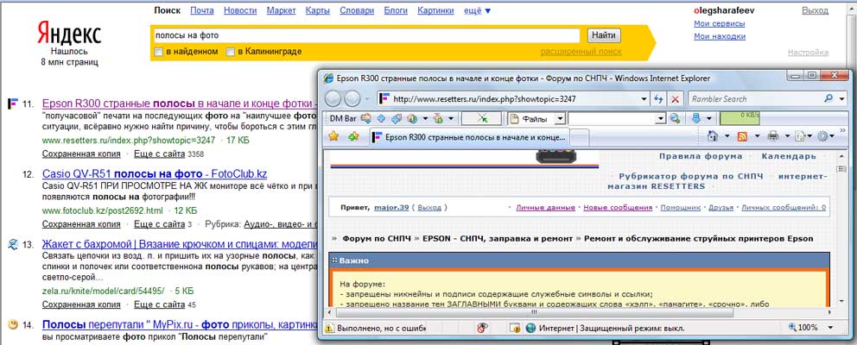The width and height of the screenshot is (857, 345).
Task: Open the 'Правила форума' link
Action: click(701, 156)
